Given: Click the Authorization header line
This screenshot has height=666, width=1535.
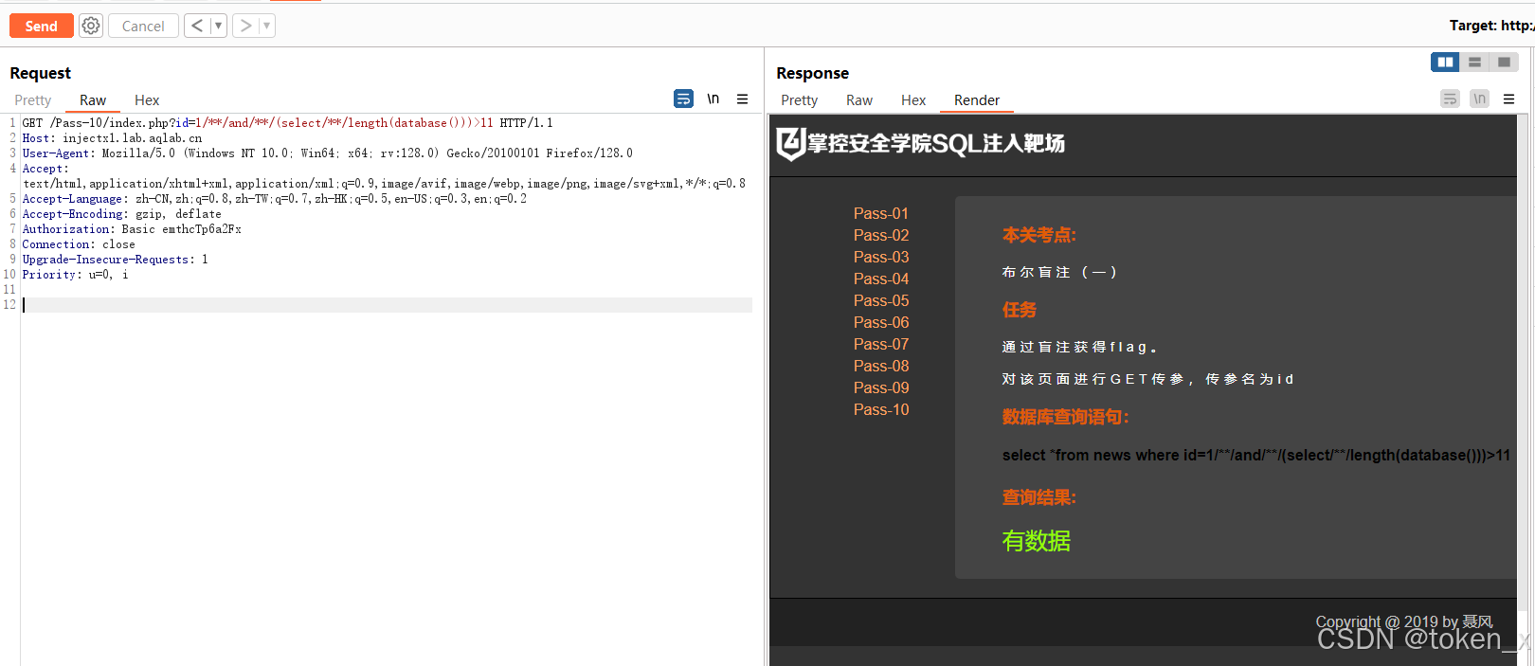Looking at the screenshot, I should pos(132,229).
